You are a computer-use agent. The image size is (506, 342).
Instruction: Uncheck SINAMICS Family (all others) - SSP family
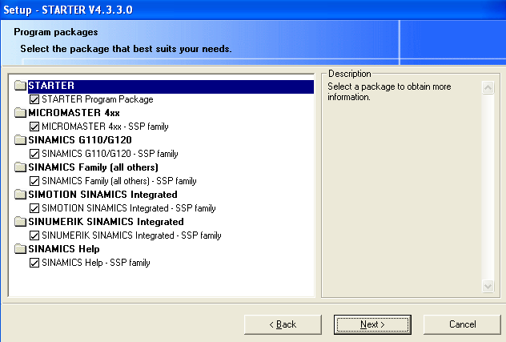34,181
